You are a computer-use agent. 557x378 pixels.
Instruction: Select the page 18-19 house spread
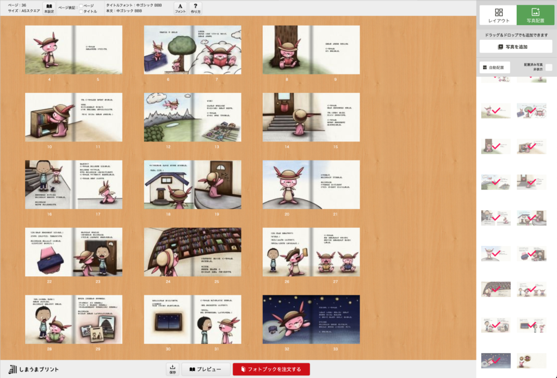point(192,184)
